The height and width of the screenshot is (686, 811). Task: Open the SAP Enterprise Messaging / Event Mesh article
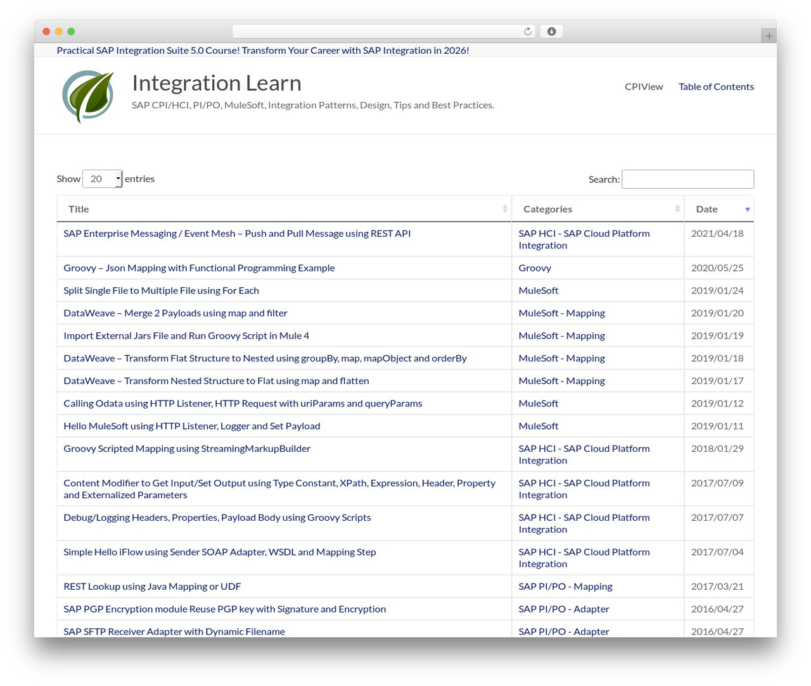point(237,234)
